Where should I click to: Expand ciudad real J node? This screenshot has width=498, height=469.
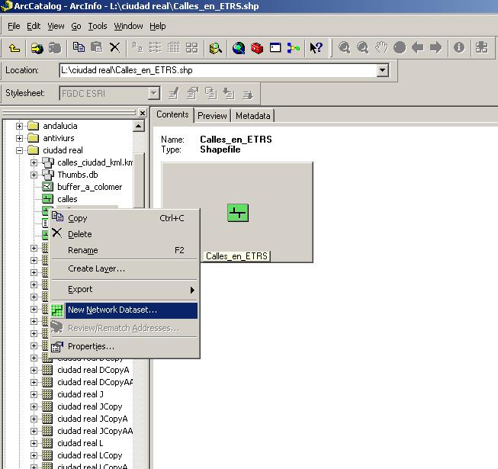pyautogui.click(x=34, y=395)
